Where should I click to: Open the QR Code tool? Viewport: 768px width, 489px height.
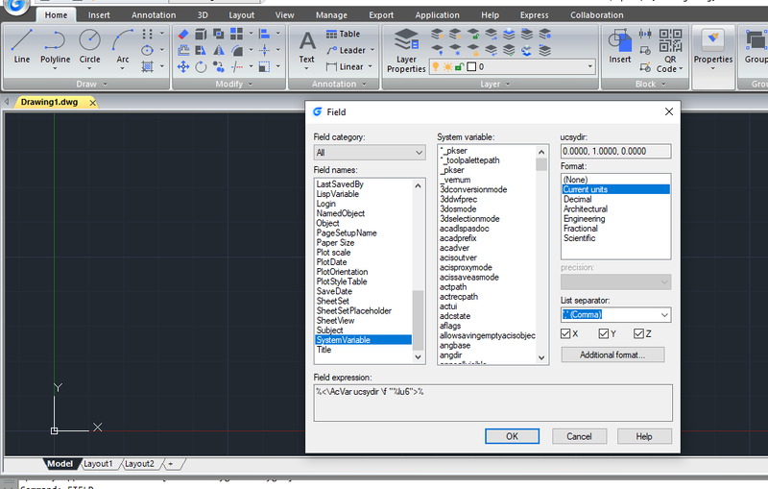tap(666, 46)
